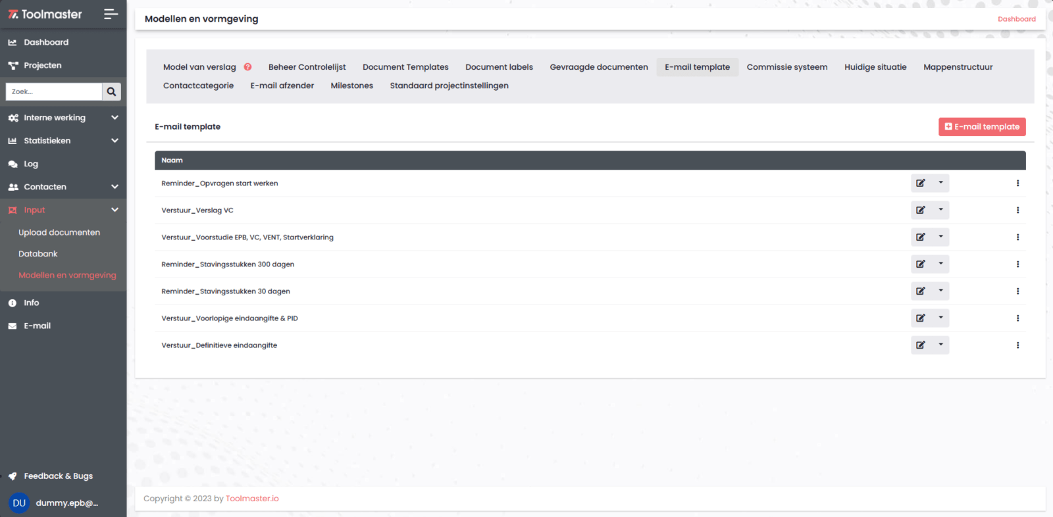Switch to the Document Templates tab
Screen dimensions: 1053x517
coord(405,67)
